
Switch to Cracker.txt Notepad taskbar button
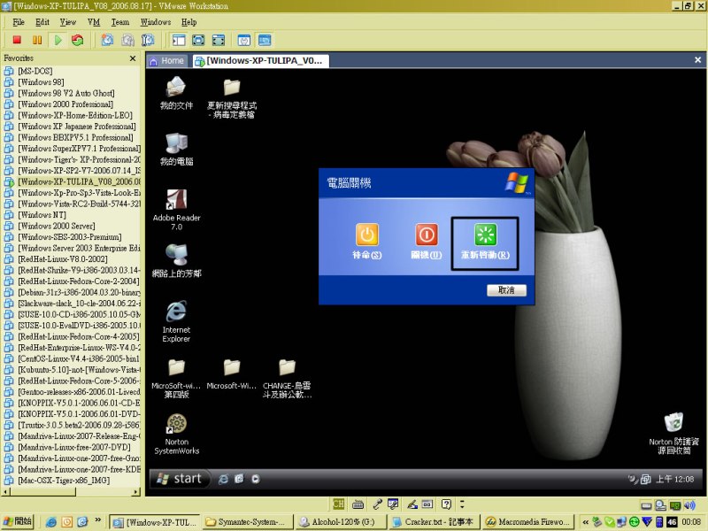tap(435, 522)
